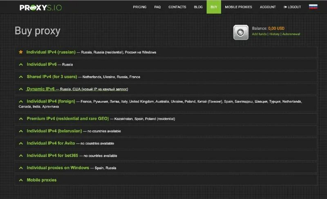Click the Buy proxy page title
This screenshot has height=199, width=327.
click(x=38, y=31)
